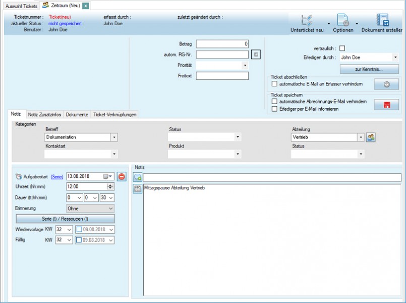The width and height of the screenshot is (406, 303).
Task: Open the Ticket-Verknüpfungen tab
Action: [114, 115]
